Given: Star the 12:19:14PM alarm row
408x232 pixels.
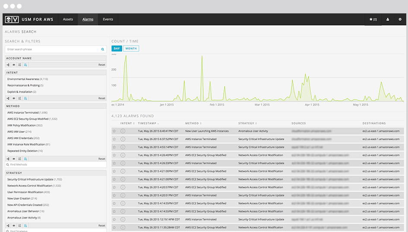Looking at the screenshot, I should [114, 219].
